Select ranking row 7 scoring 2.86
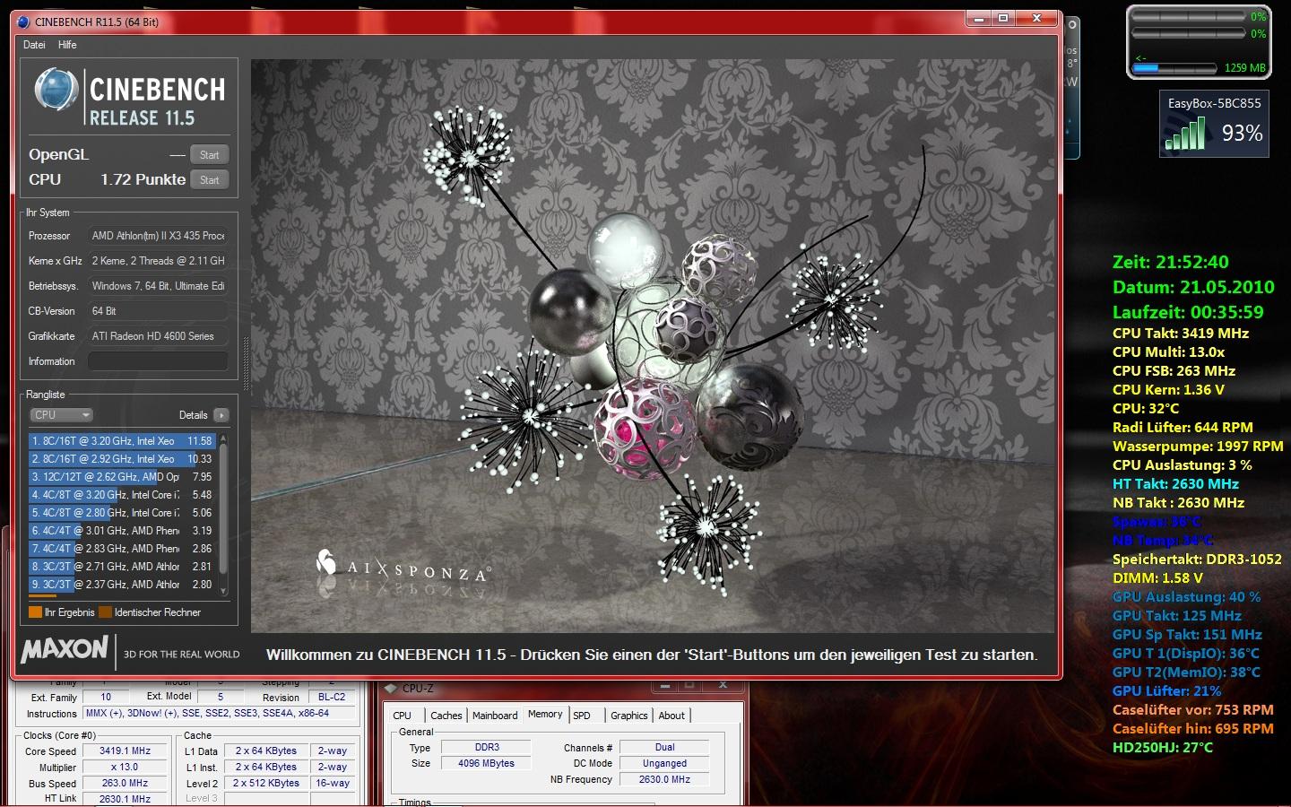The height and width of the screenshot is (807, 1291). (122, 549)
